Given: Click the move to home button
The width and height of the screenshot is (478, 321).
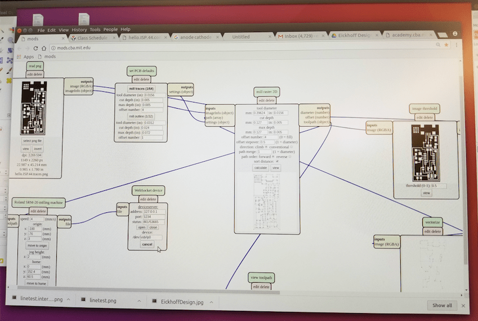Looking at the screenshot, I should point(36,283).
